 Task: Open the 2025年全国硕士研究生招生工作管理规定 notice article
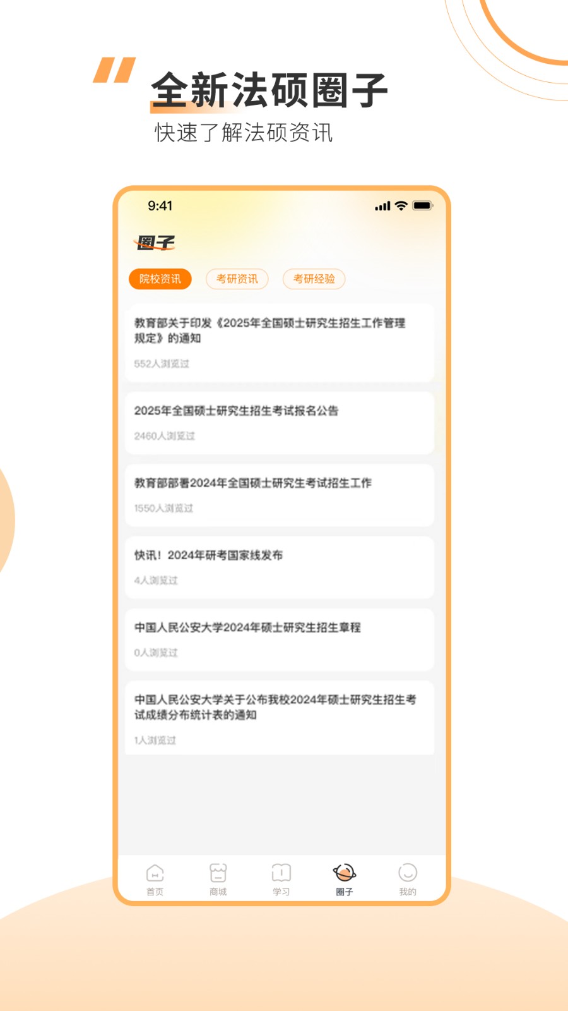tap(280, 343)
